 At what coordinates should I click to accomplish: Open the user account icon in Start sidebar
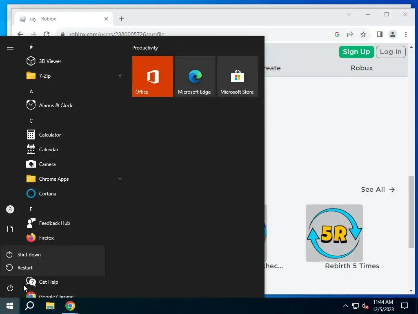tap(10, 209)
